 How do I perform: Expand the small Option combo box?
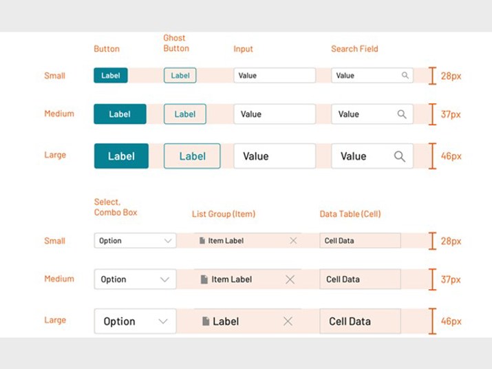click(168, 241)
